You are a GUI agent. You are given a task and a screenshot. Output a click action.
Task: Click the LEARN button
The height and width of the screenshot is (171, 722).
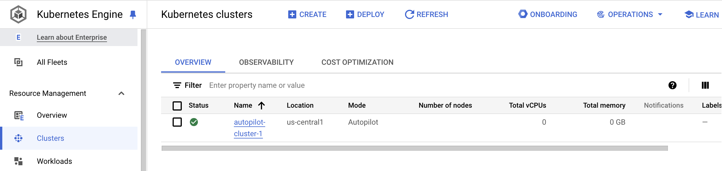(x=702, y=15)
